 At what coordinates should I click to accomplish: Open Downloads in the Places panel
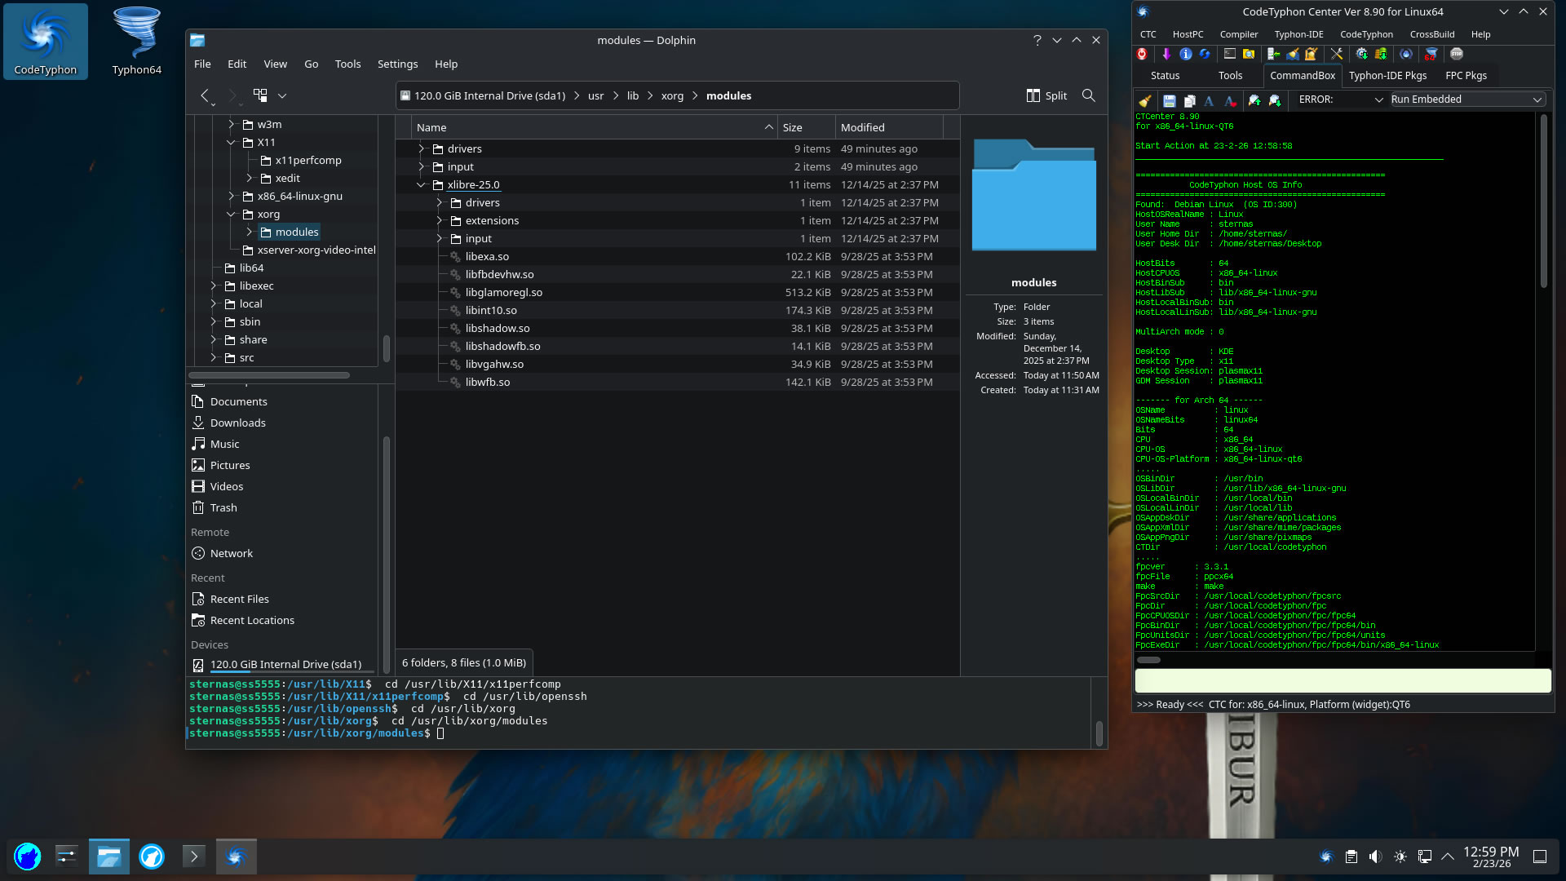coord(237,423)
